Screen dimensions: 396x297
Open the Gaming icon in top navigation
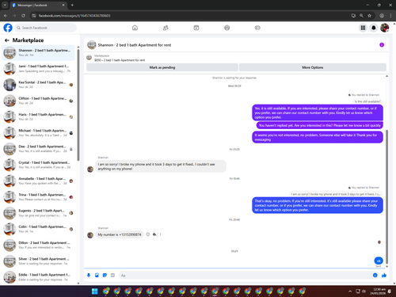click(257, 28)
